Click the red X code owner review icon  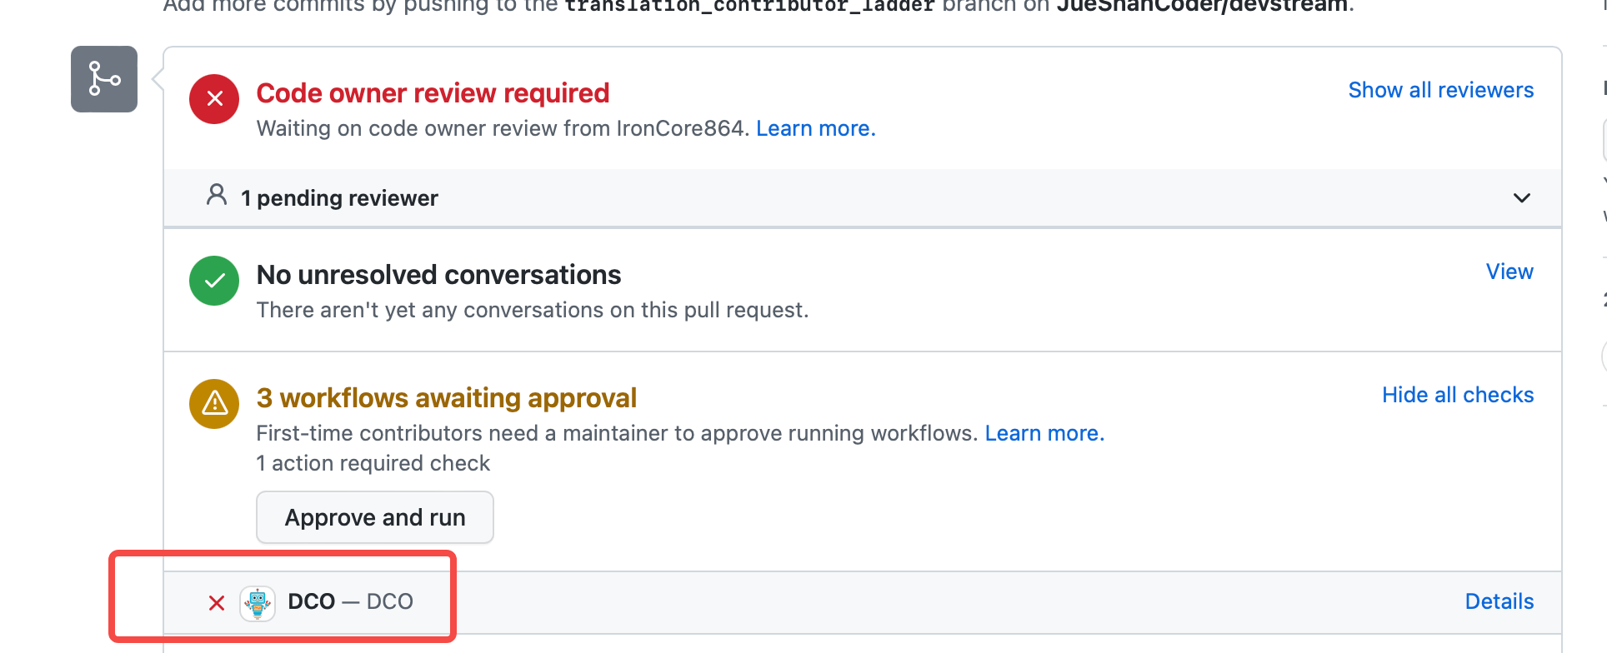pyautogui.click(x=214, y=99)
